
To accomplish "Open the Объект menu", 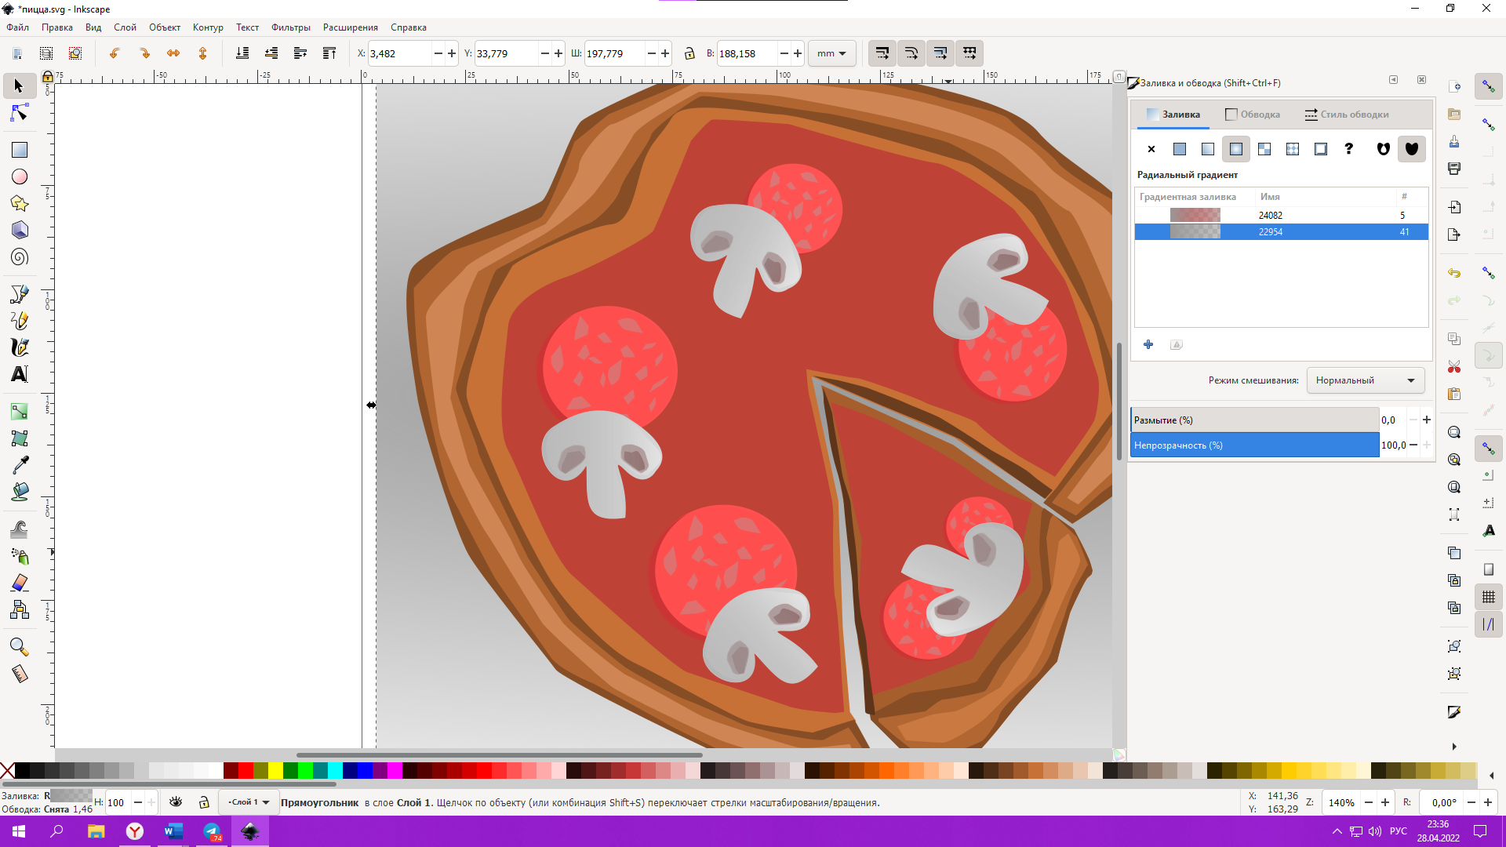I will pos(165,27).
